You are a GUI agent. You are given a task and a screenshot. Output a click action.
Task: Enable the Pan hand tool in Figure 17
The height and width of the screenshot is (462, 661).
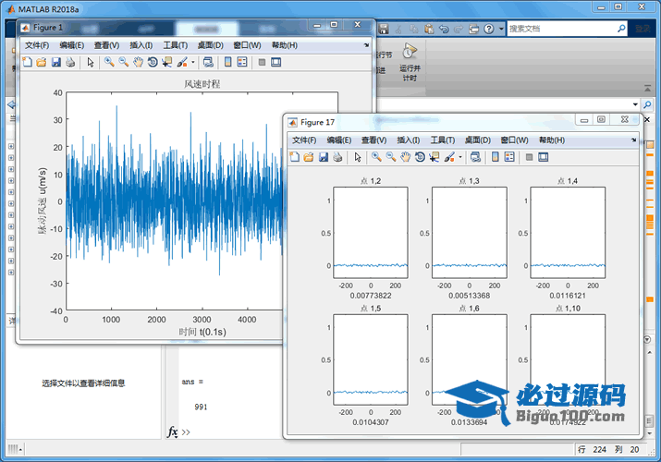coord(405,157)
